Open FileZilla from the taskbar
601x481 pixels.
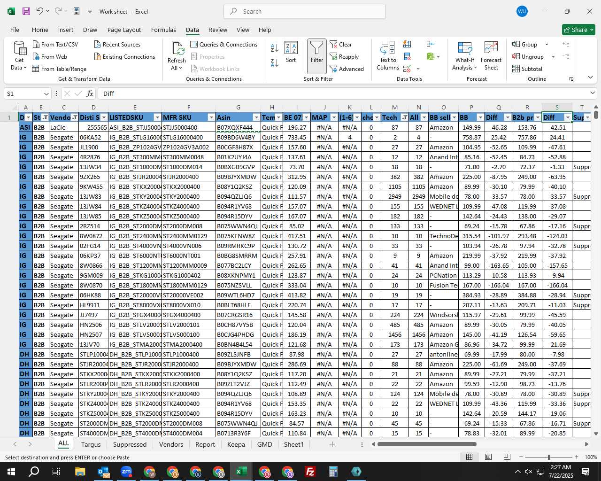pos(310,472)
